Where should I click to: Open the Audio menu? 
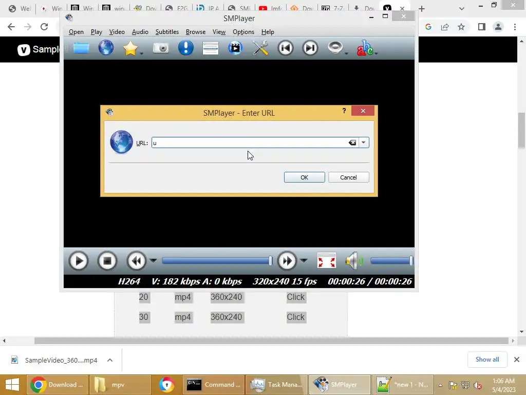point(140,32)
